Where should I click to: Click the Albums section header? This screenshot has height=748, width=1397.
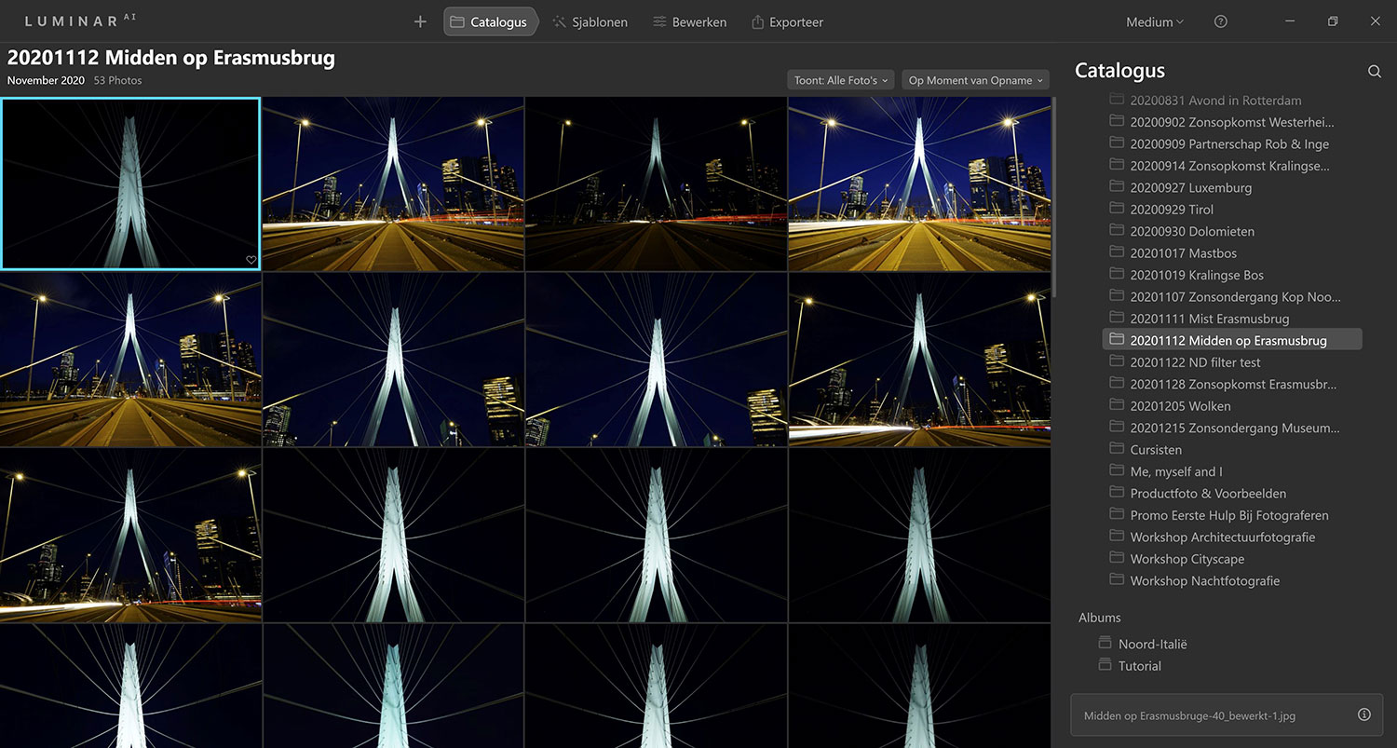[x=1100, y=618]
